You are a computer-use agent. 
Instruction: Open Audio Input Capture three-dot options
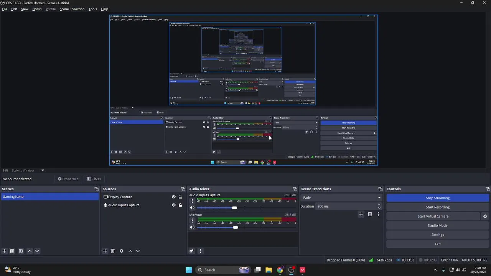(192, 201)
